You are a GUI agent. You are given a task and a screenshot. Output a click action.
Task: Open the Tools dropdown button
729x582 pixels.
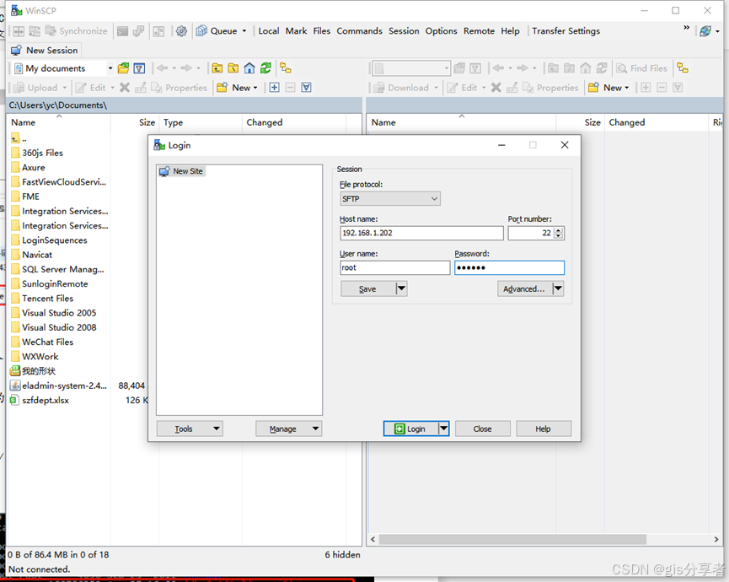(190, 429)
